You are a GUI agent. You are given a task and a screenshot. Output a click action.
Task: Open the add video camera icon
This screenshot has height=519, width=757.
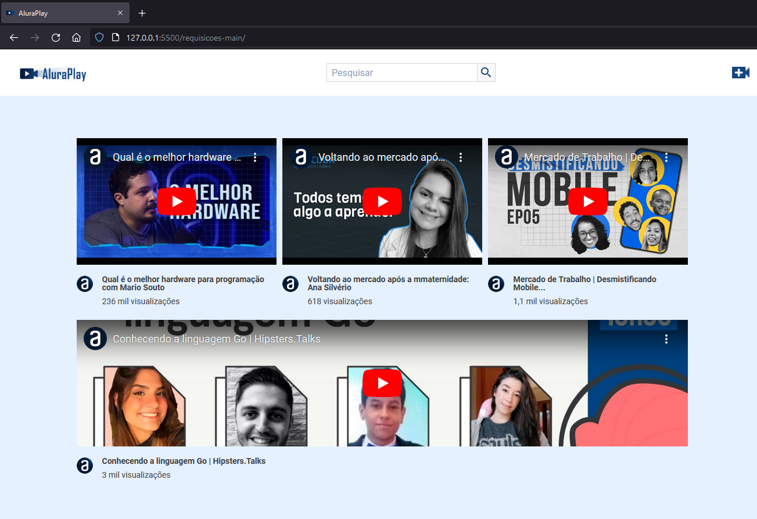coord(740,73)
